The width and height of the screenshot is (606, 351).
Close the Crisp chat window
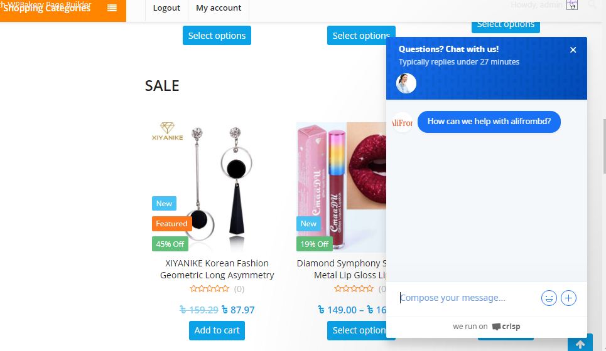point(573,50)
